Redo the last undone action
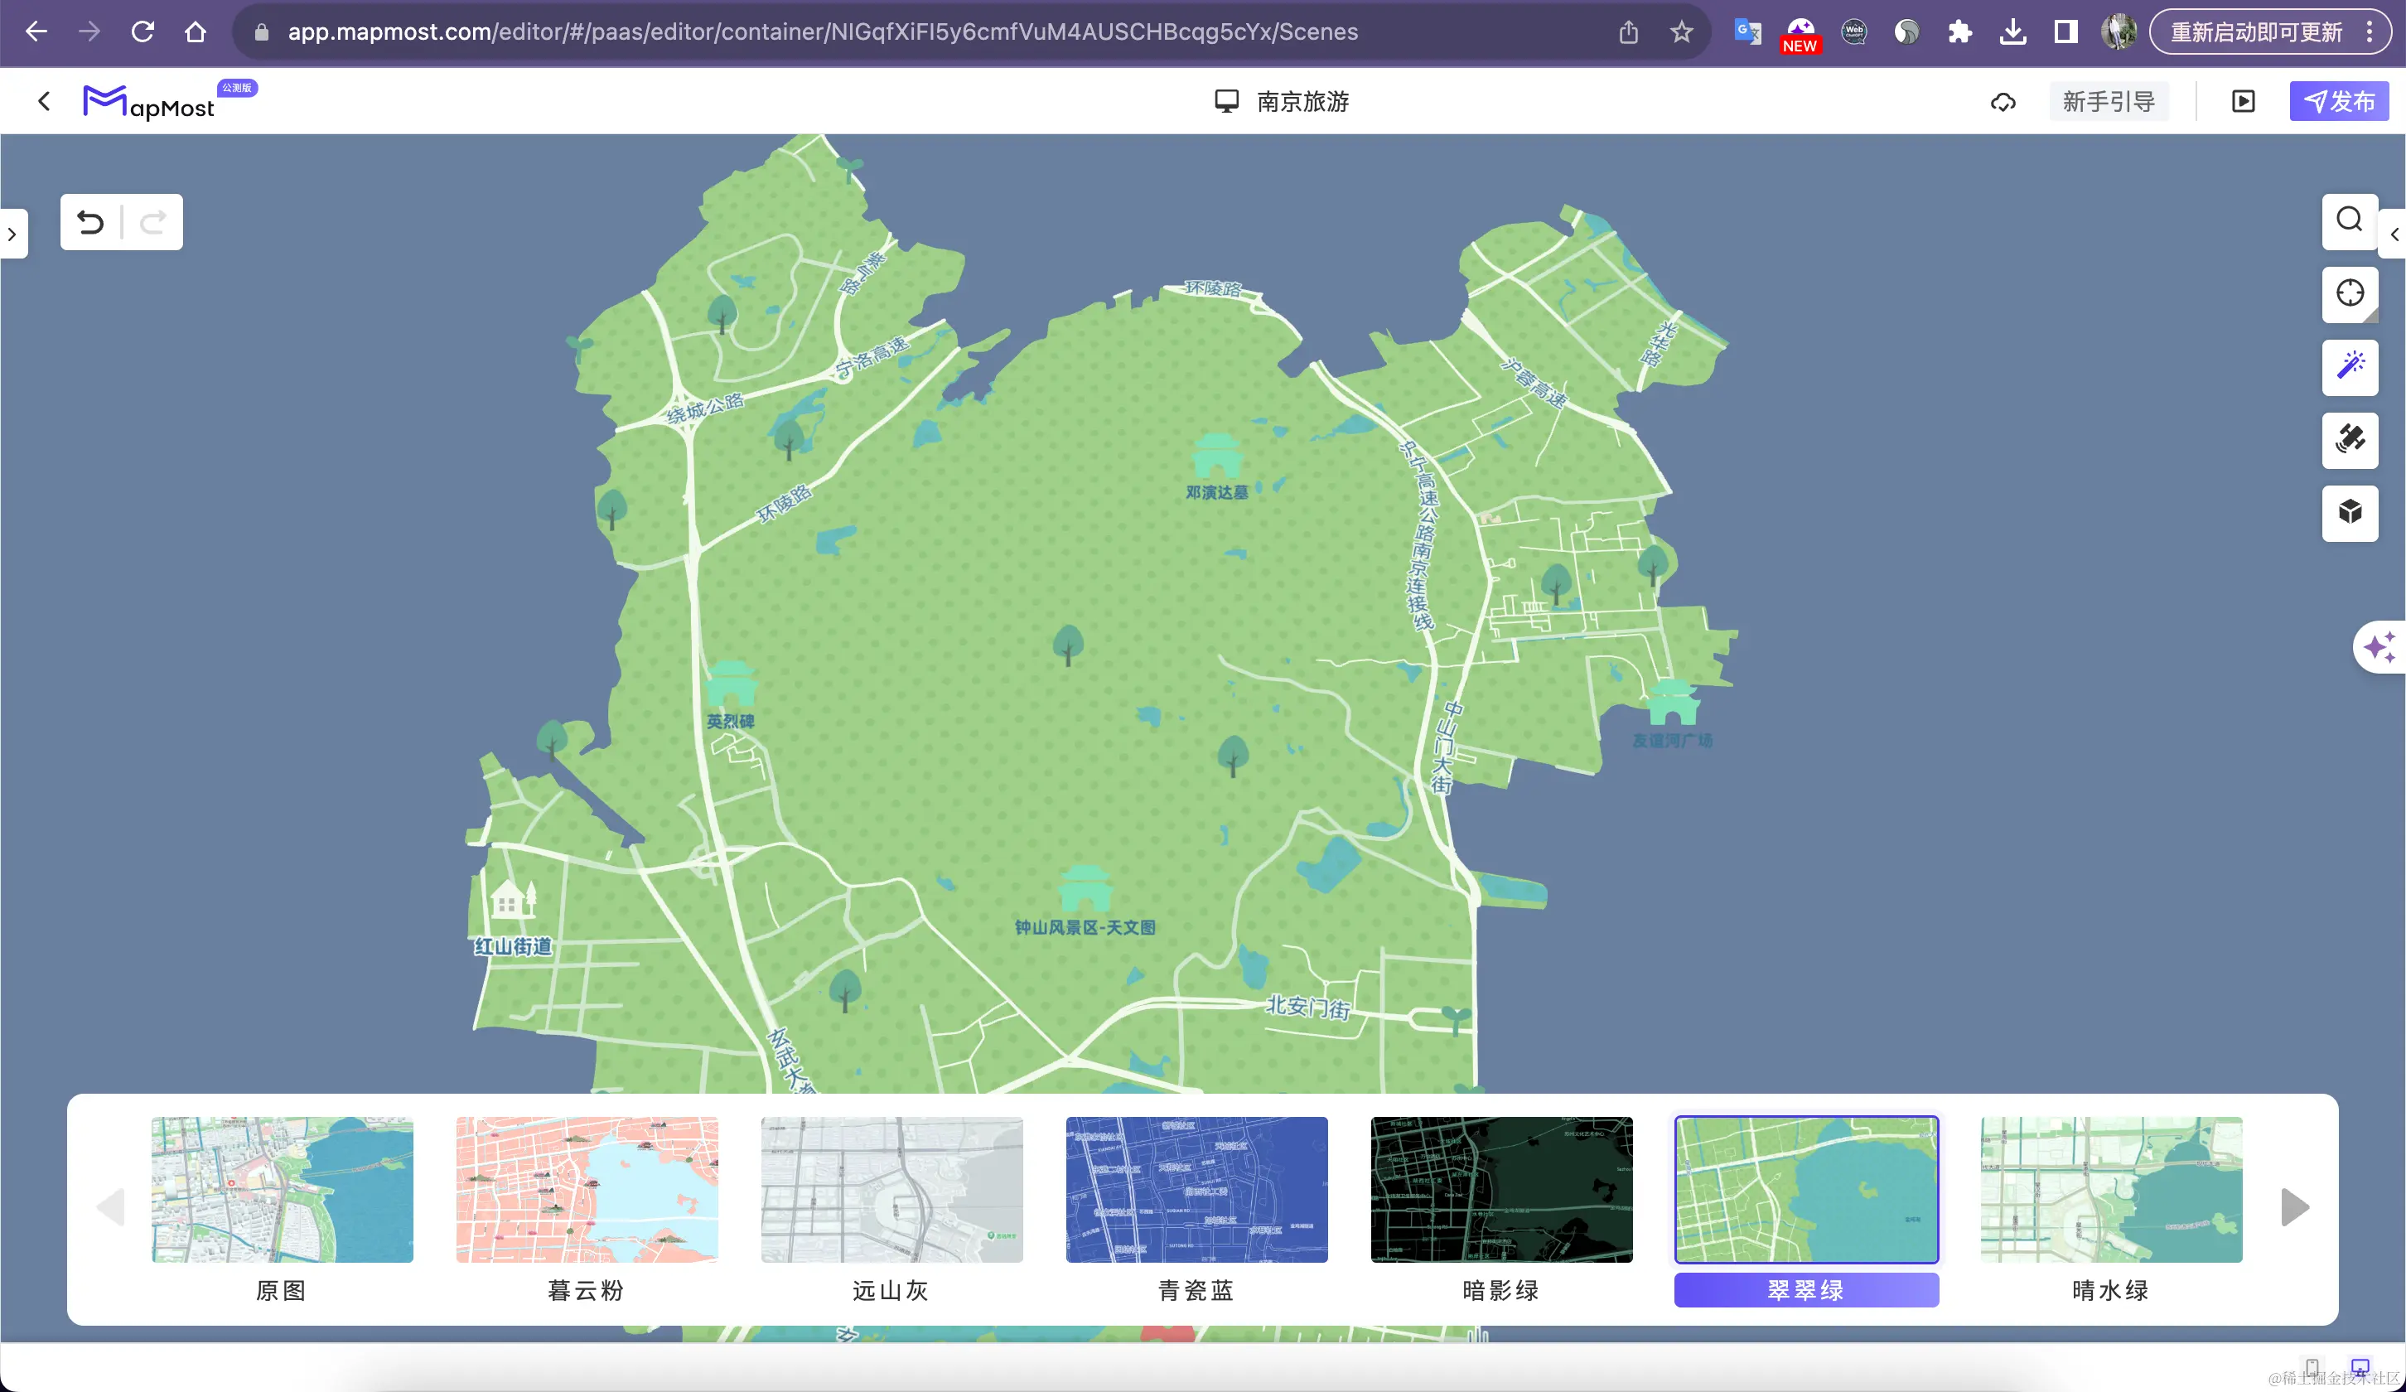 [152, 222]
